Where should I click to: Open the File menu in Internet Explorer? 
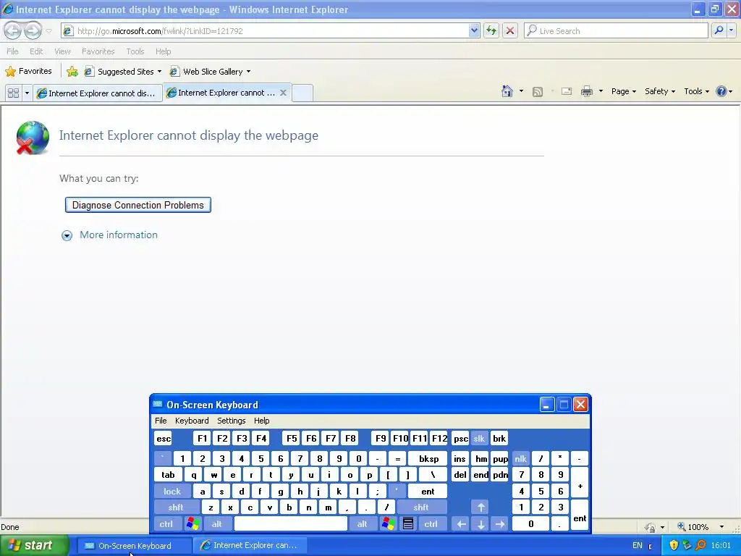tap(12, 51)
